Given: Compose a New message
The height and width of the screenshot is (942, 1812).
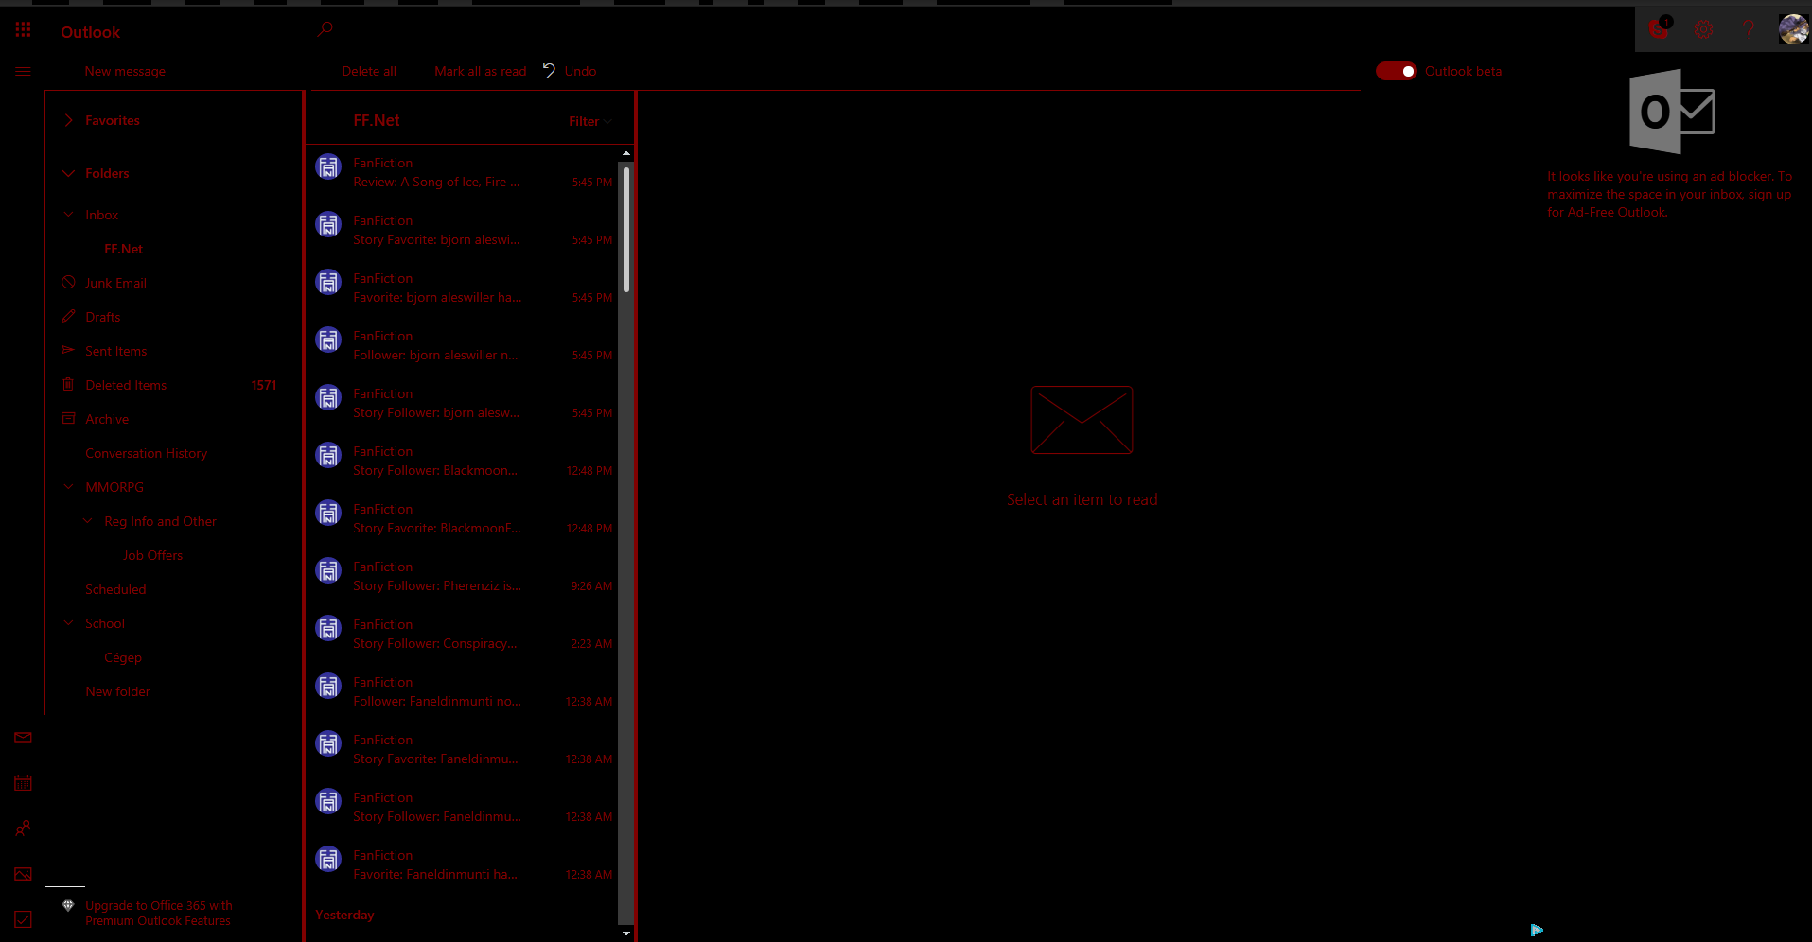Looking at the screenshot, I should point(125,71).
